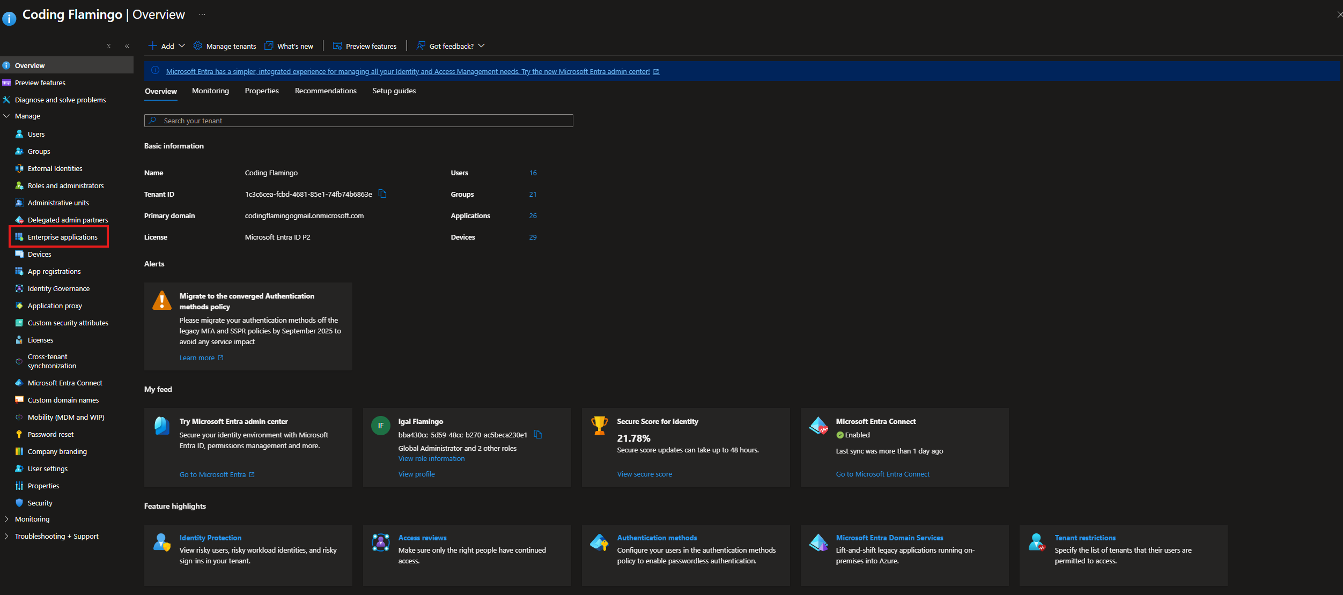
Task: Click View secure score link
Action: coord(644,474)
